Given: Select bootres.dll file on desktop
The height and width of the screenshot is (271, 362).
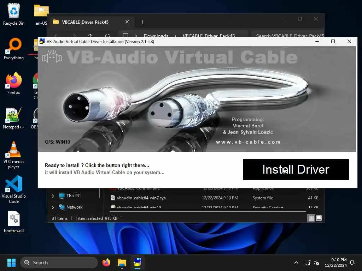Looking at the screenshot, I should click(14, 222).
